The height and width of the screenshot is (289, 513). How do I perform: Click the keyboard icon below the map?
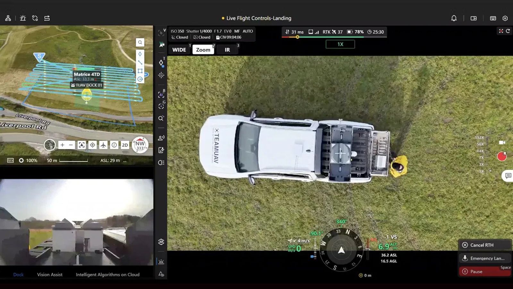click(10, 160)
